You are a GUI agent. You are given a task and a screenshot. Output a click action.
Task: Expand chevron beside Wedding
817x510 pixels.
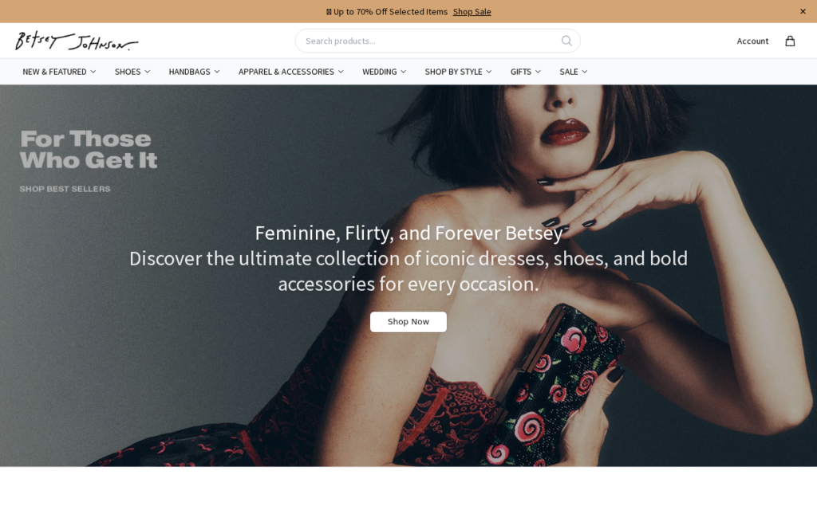pos(403,72)
